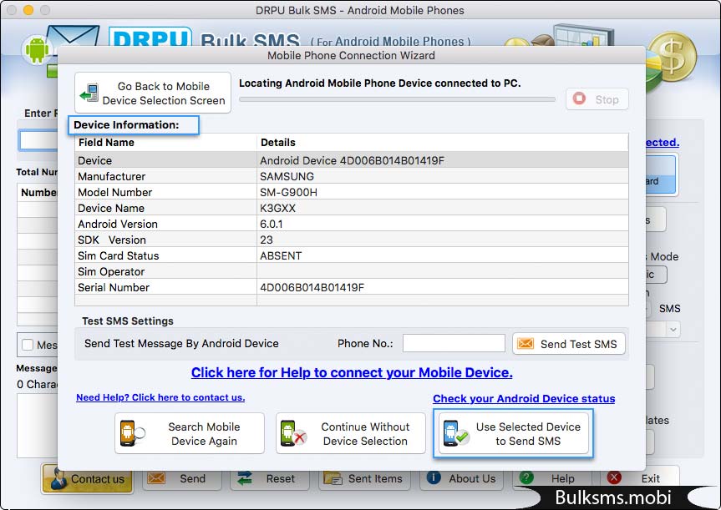Click the ABSENT status value
721x510 pixels.
[281, 255]
